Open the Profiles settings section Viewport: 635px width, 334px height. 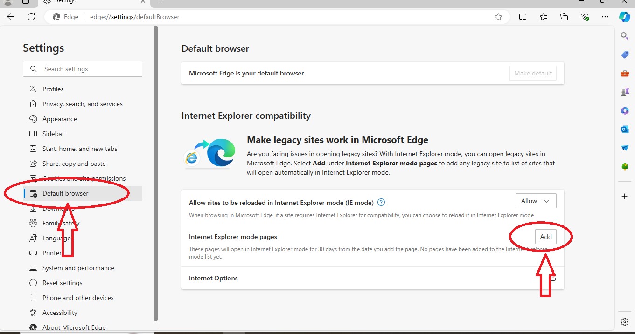pos(83,89)
